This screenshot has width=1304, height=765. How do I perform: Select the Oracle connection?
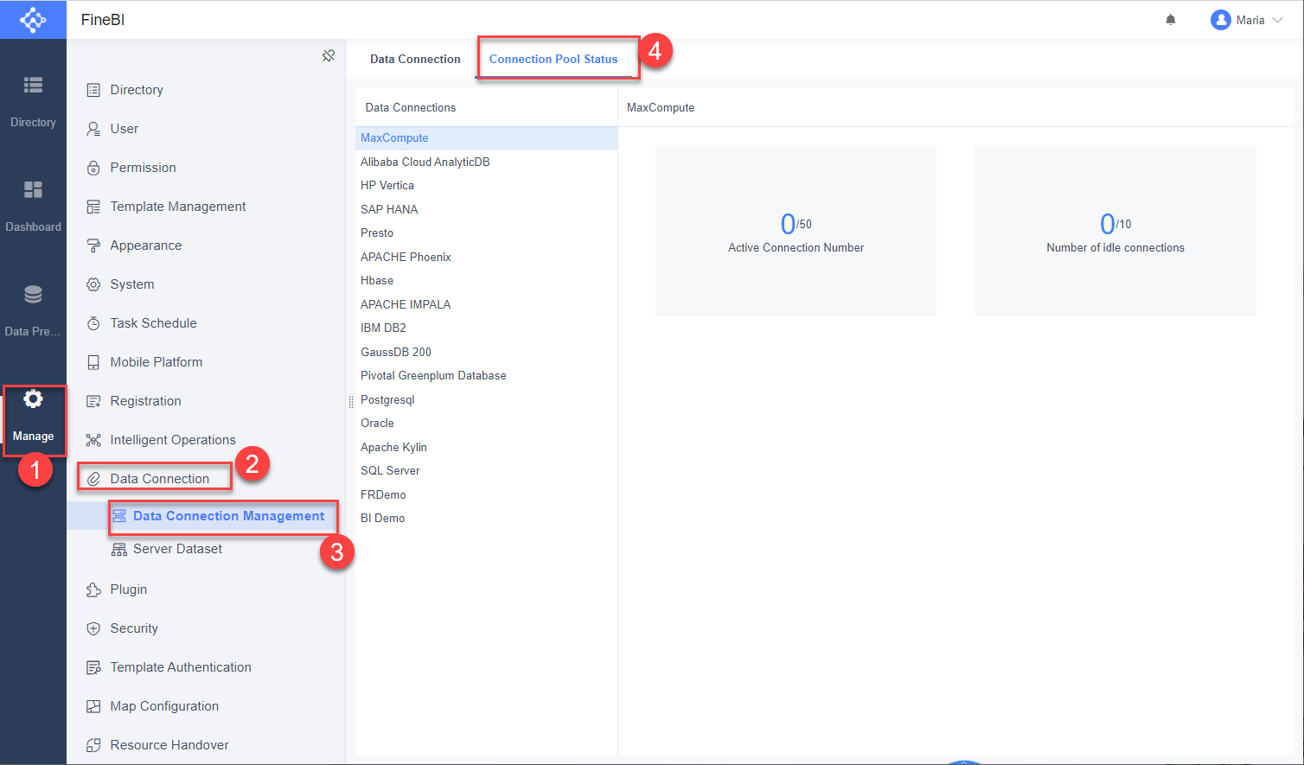(x=486, y=424)
